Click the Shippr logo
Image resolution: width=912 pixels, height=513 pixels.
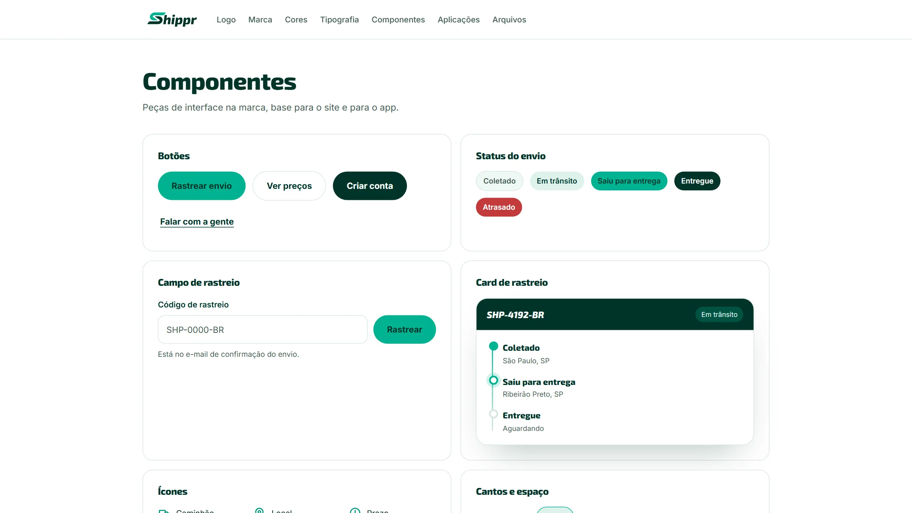tap(172, 19)
